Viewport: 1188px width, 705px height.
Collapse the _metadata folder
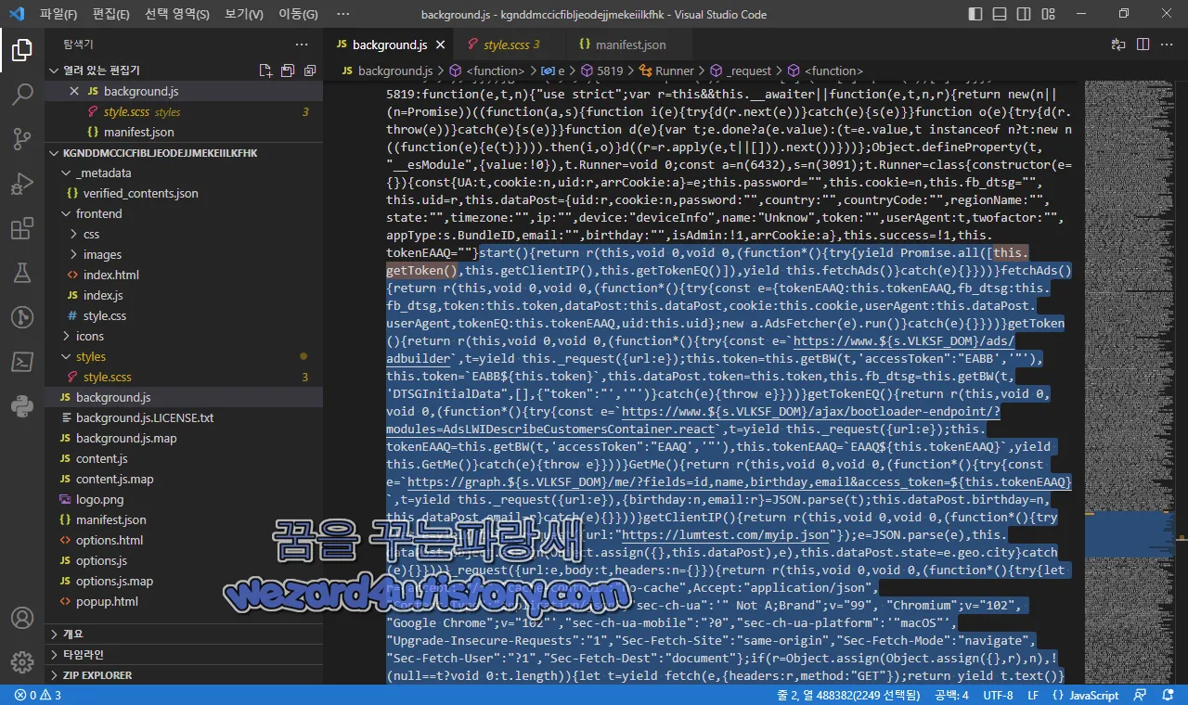pyautogui.click(x=184, y=173)
